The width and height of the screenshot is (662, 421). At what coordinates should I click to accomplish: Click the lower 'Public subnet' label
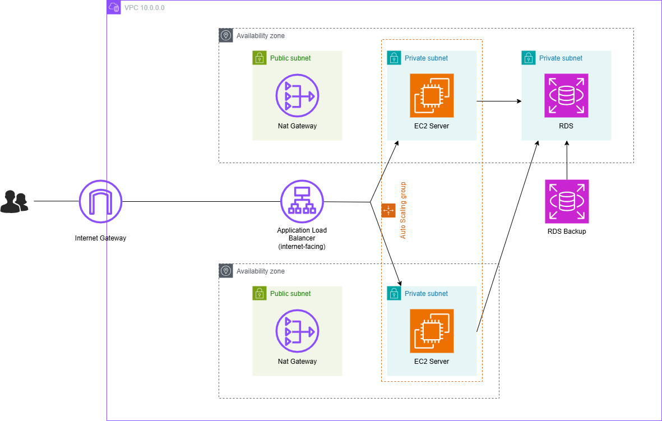pos(290,294)
